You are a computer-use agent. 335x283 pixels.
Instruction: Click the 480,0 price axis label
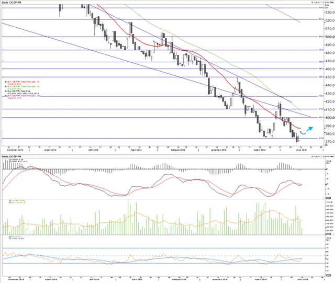click(x=330, y=53)
